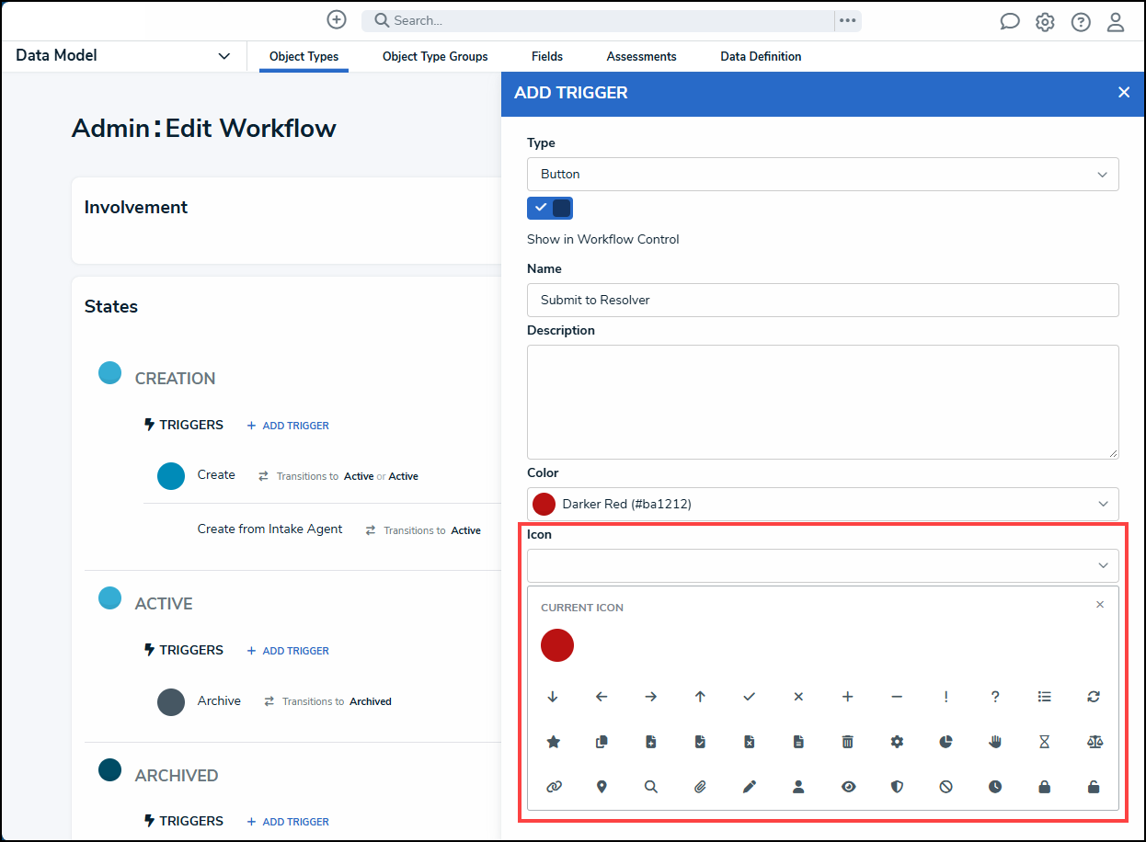The width and height of the screenshot is (1146, 842).
Task: Choose the map pin location icon
Action: point(602,787)
